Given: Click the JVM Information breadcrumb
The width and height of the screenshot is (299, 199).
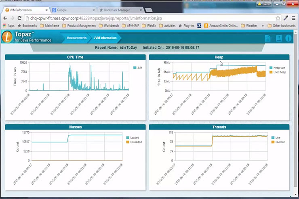Looking at the screenshot, I should 105,38.
